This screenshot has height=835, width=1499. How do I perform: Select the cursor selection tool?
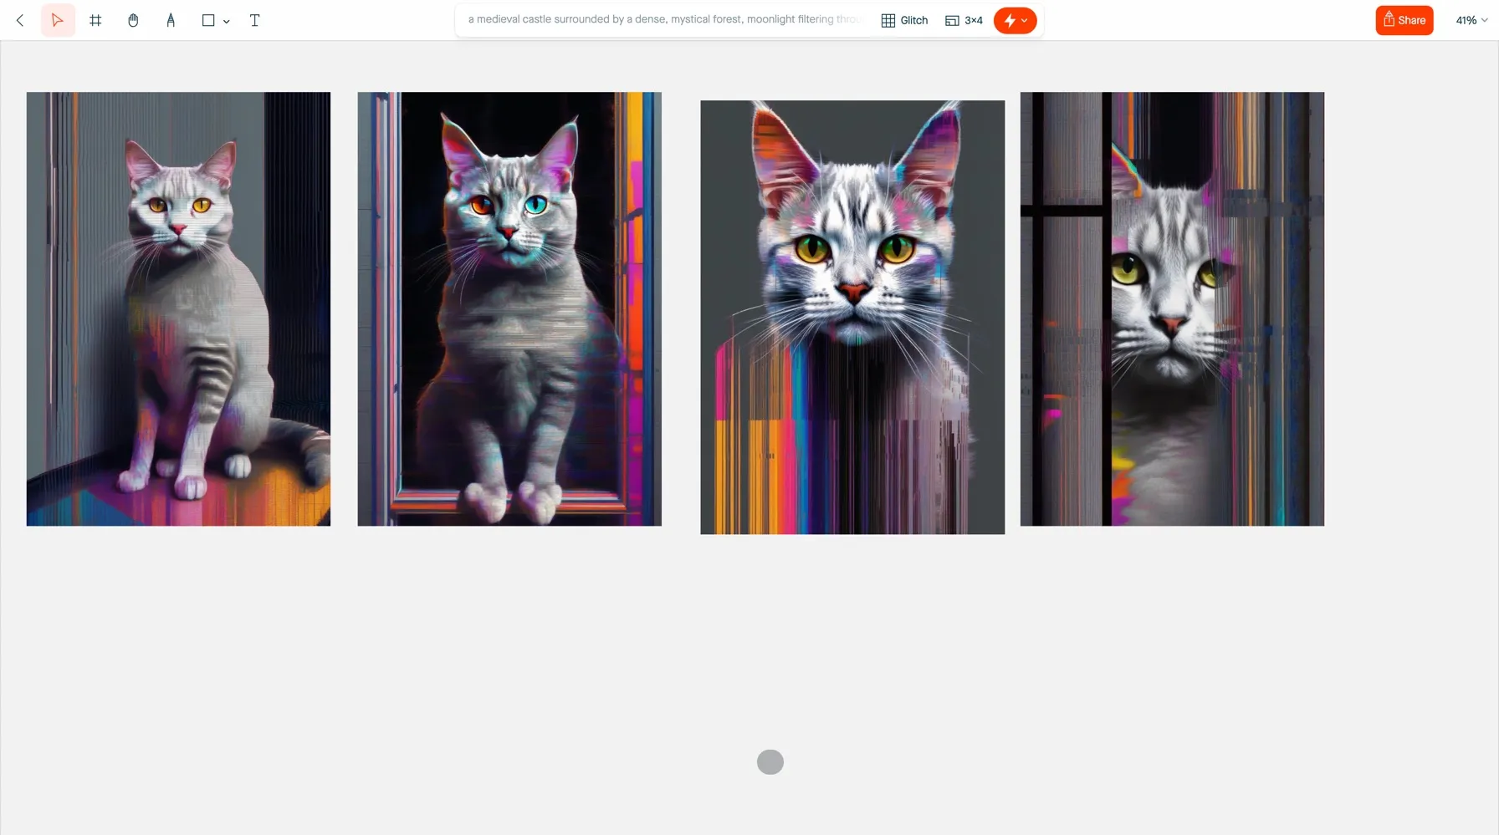point(57,20)
